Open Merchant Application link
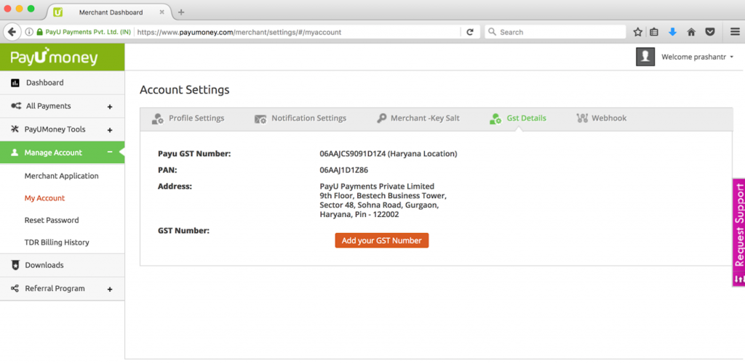This screenshot has height=363, width=745. pyautogui.click(x=61, y=176)
